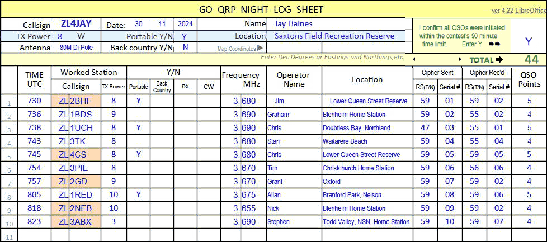The height and width of the screenshot is (242, 547).
Task: Click the CW column header
Action: (209, 87)
